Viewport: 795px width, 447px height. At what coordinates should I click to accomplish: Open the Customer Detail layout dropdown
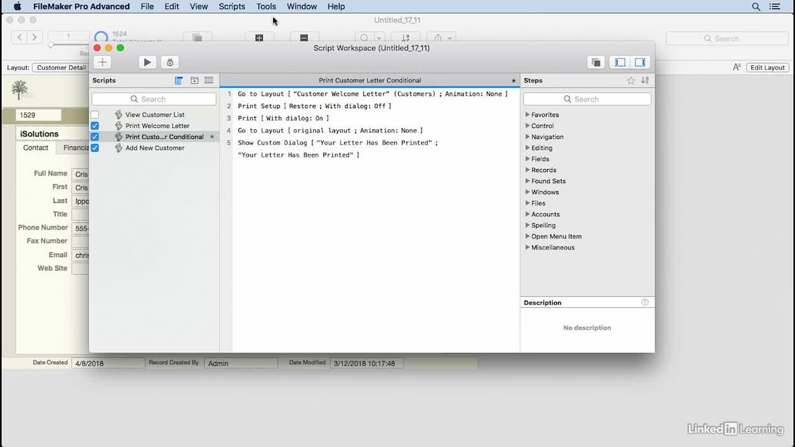(x=60, y=68)
